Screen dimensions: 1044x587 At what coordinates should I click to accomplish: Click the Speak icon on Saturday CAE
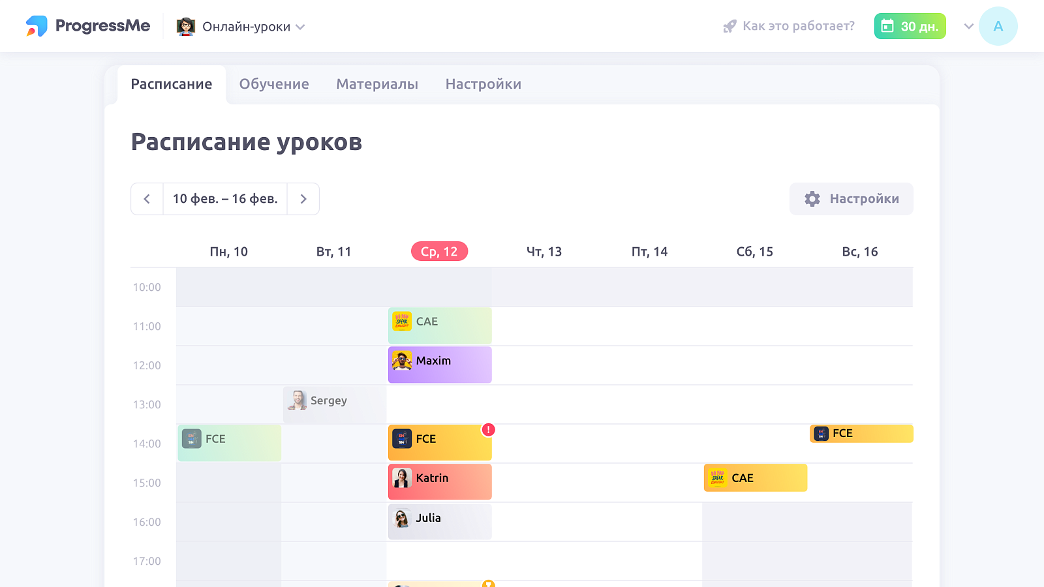(718, 478)
